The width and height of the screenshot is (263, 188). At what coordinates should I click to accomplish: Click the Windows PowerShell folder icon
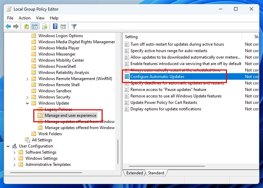pos(34,66)
